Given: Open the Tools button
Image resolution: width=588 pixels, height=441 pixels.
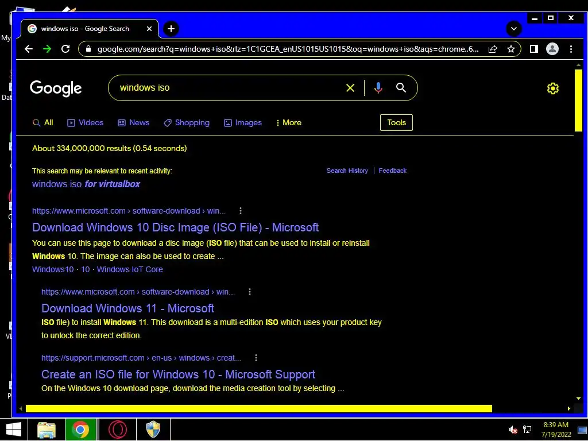Looking at the screenshot, I should coord(396,123).
